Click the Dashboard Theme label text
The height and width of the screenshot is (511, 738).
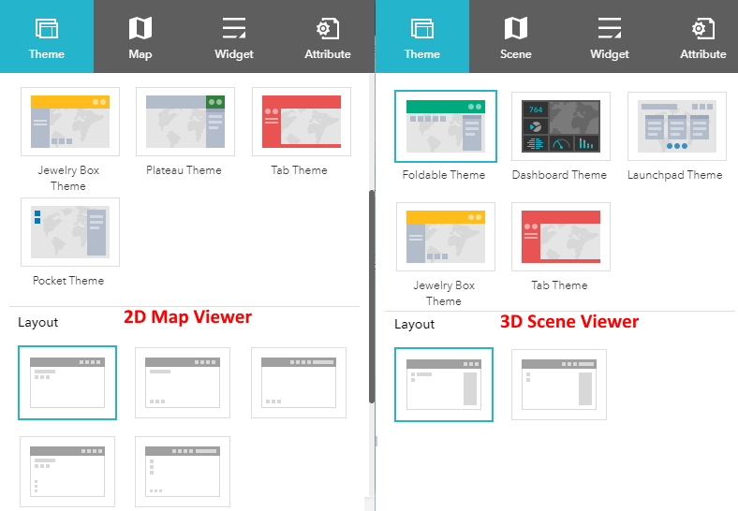559,175
